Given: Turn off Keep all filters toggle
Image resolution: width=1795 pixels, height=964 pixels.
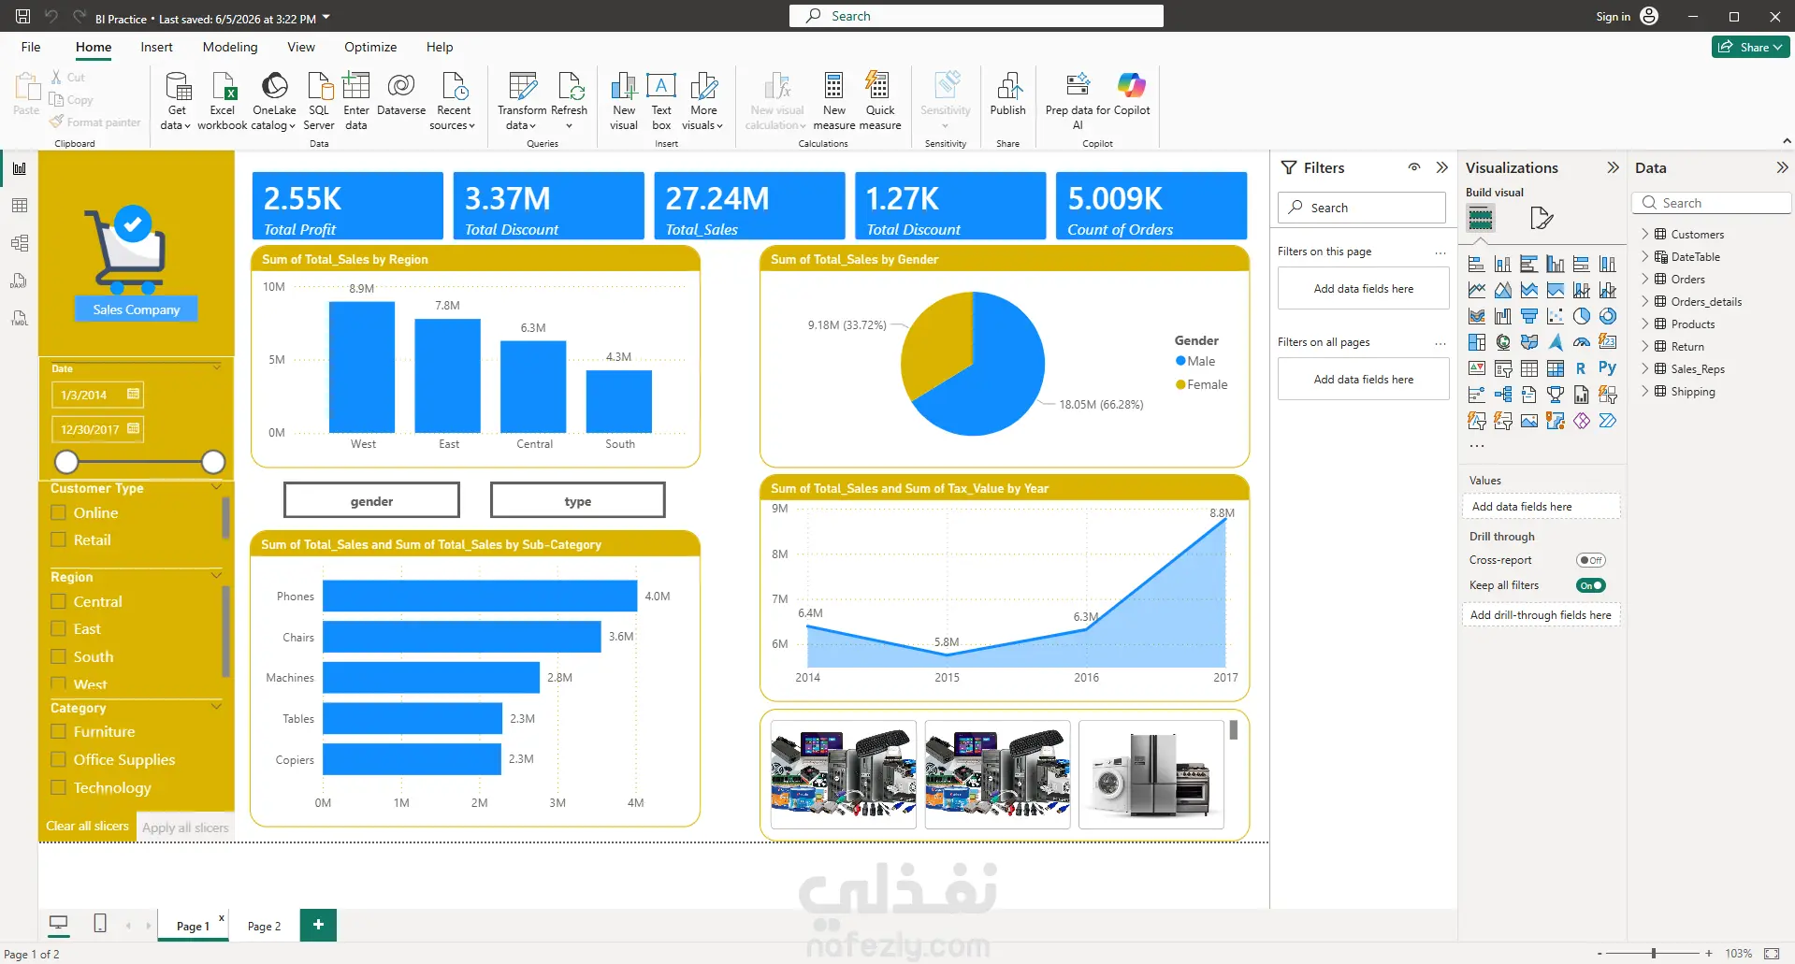Looking at the screenshot, I should click(x=1590, y=585).
